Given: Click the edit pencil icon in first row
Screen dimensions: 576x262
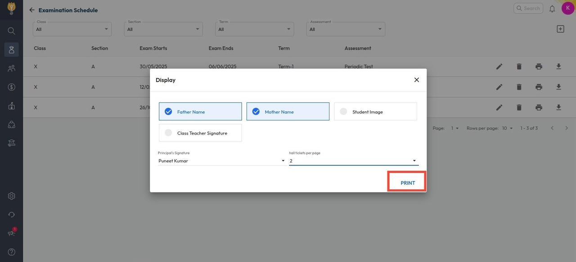Looking at the screenshot, I should [499, 66].
